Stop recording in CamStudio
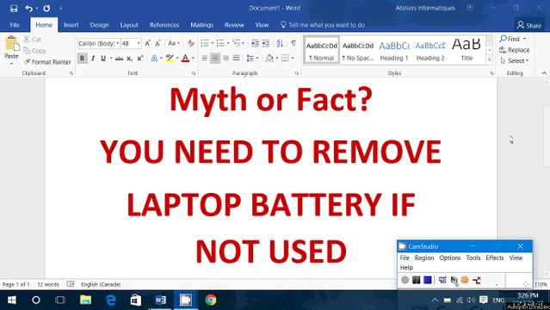This screenshot has width=550, height=310. coord(427,280)
